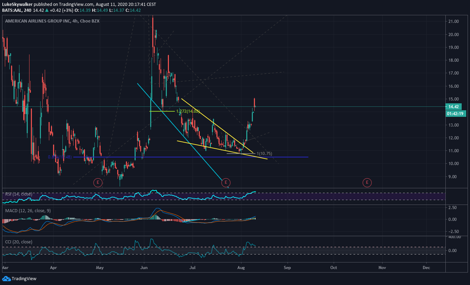Click the Jun label on time axis

(x=144, y=268)
